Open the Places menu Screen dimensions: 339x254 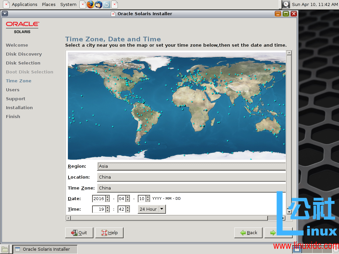(x=49, y=4)
